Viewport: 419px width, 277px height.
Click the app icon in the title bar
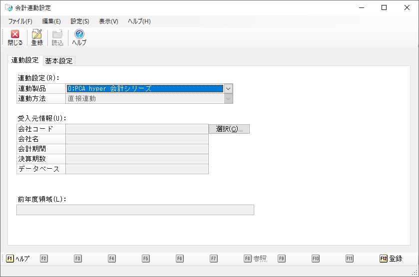(8, 8)
